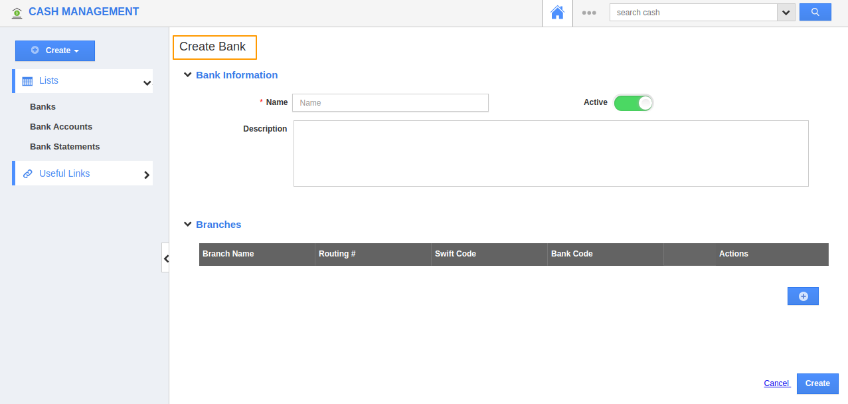Screen dimensions: 848x404
Task: Go to the home icon
Action: 557,13
